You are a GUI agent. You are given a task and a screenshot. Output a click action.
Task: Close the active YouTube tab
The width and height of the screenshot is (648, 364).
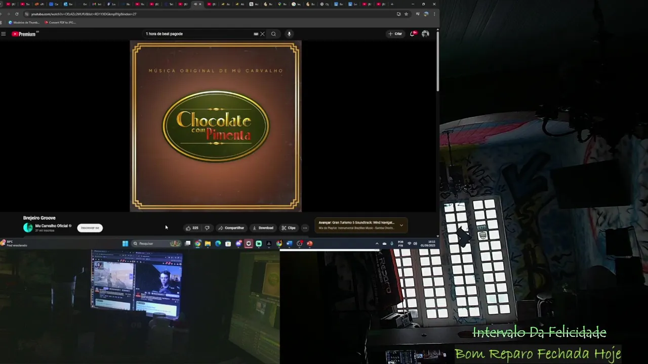point(200,4)
